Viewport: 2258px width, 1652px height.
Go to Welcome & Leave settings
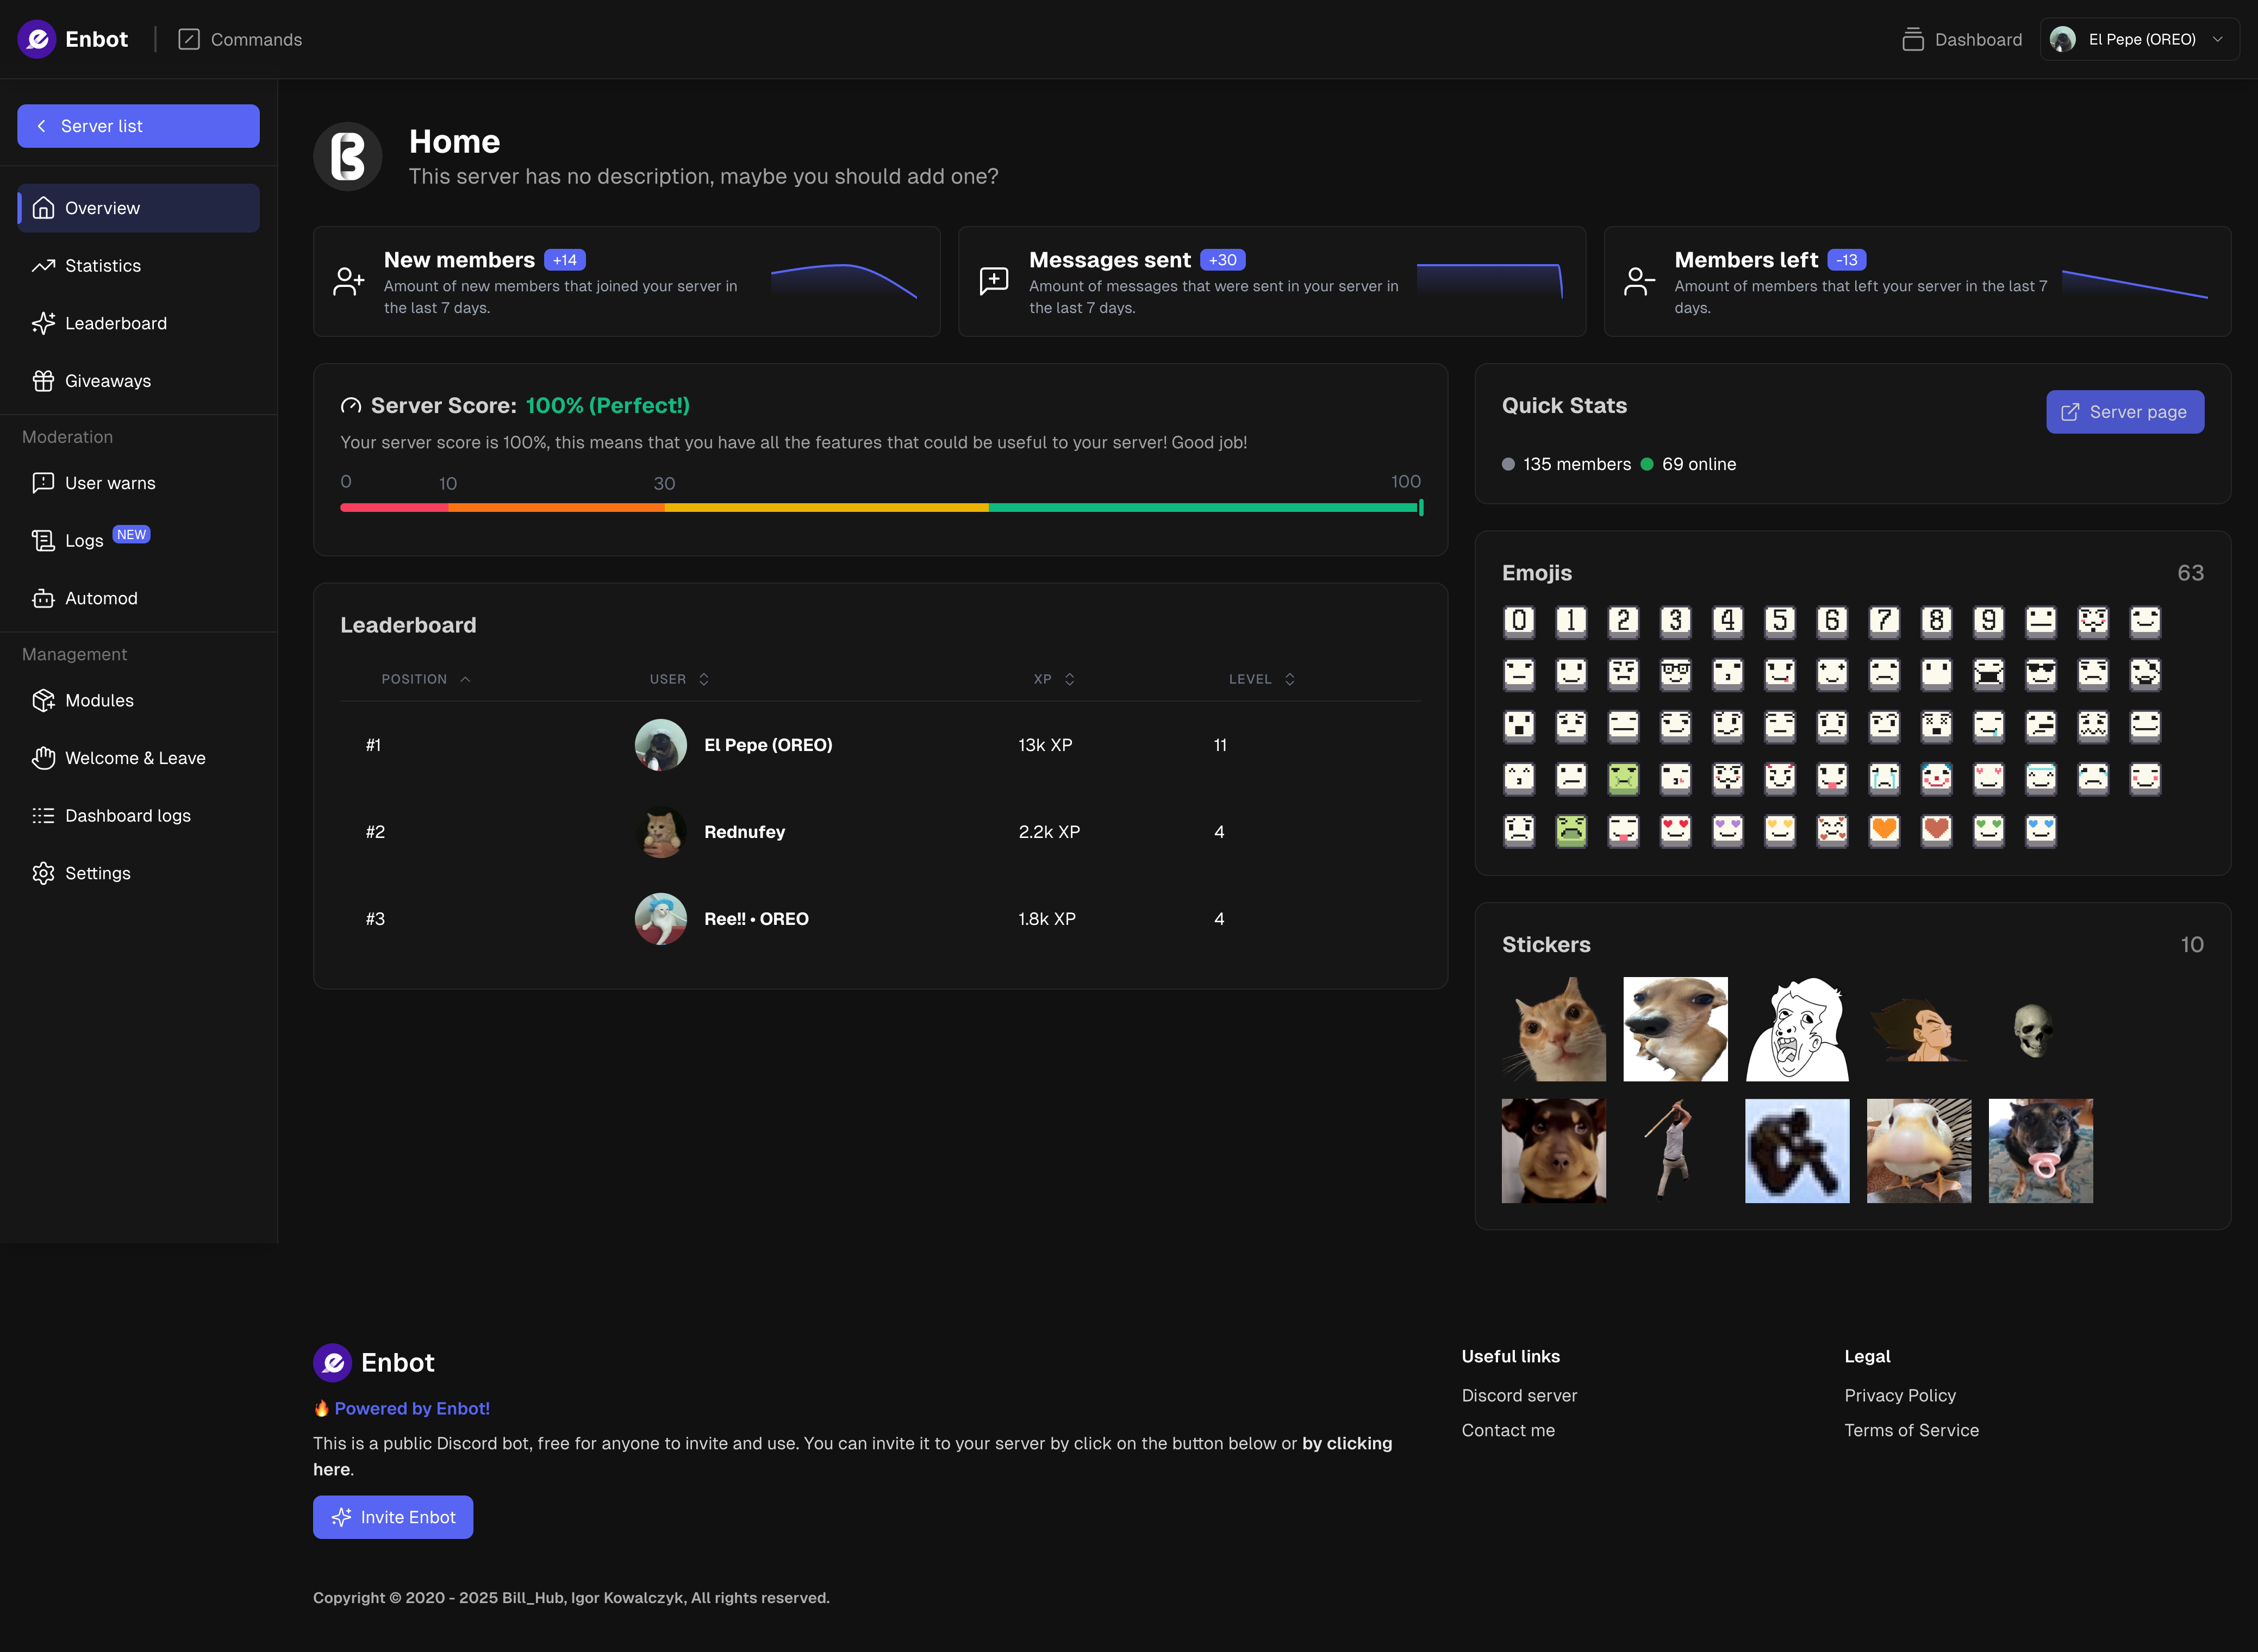coord(134,758)
